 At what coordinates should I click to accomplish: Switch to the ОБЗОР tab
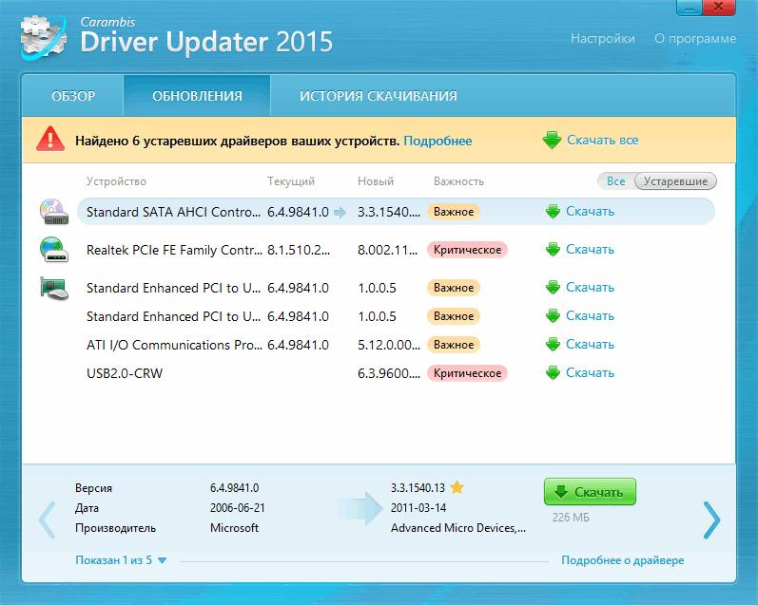pyautogui.click(x=73, y=96)
